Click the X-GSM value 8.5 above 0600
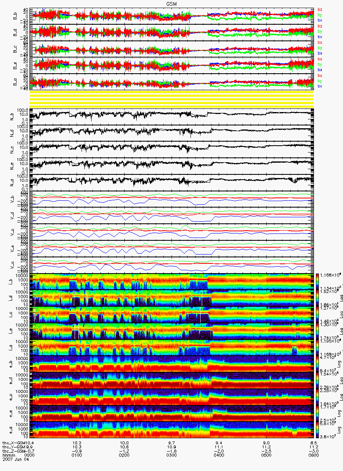 pos(314,443)
